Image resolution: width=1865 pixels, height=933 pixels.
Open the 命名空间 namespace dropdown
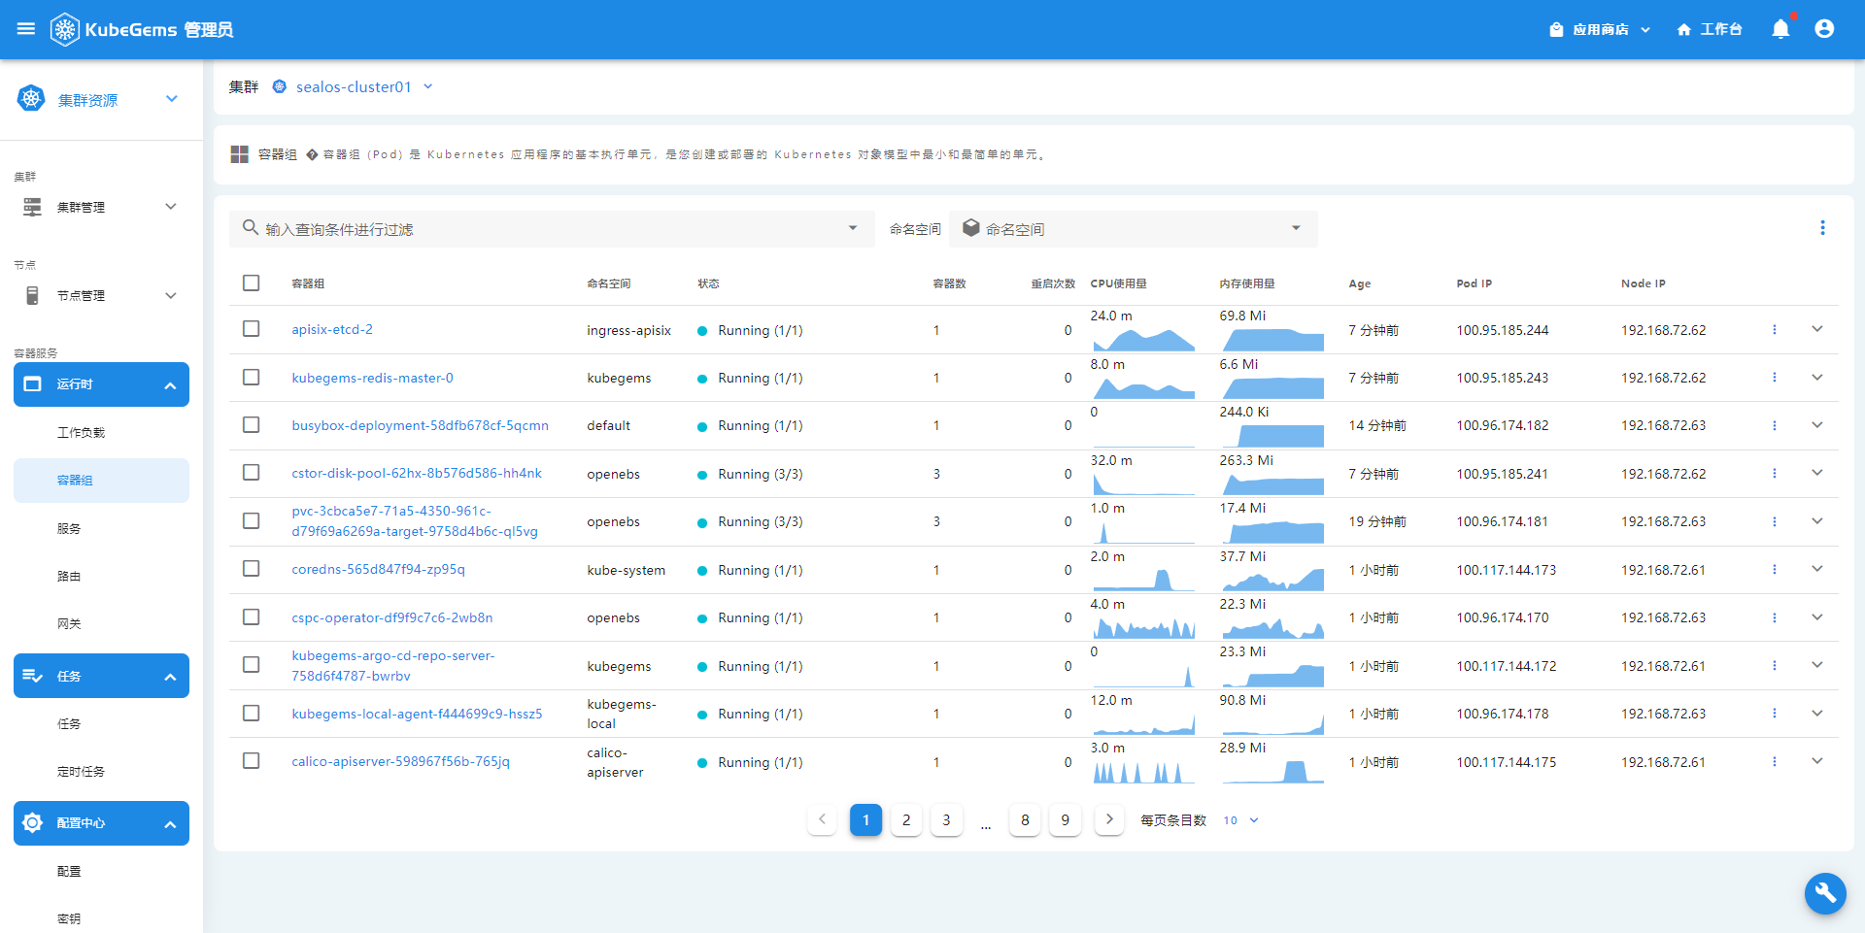pyautogui.click(x=1133, y=229)
